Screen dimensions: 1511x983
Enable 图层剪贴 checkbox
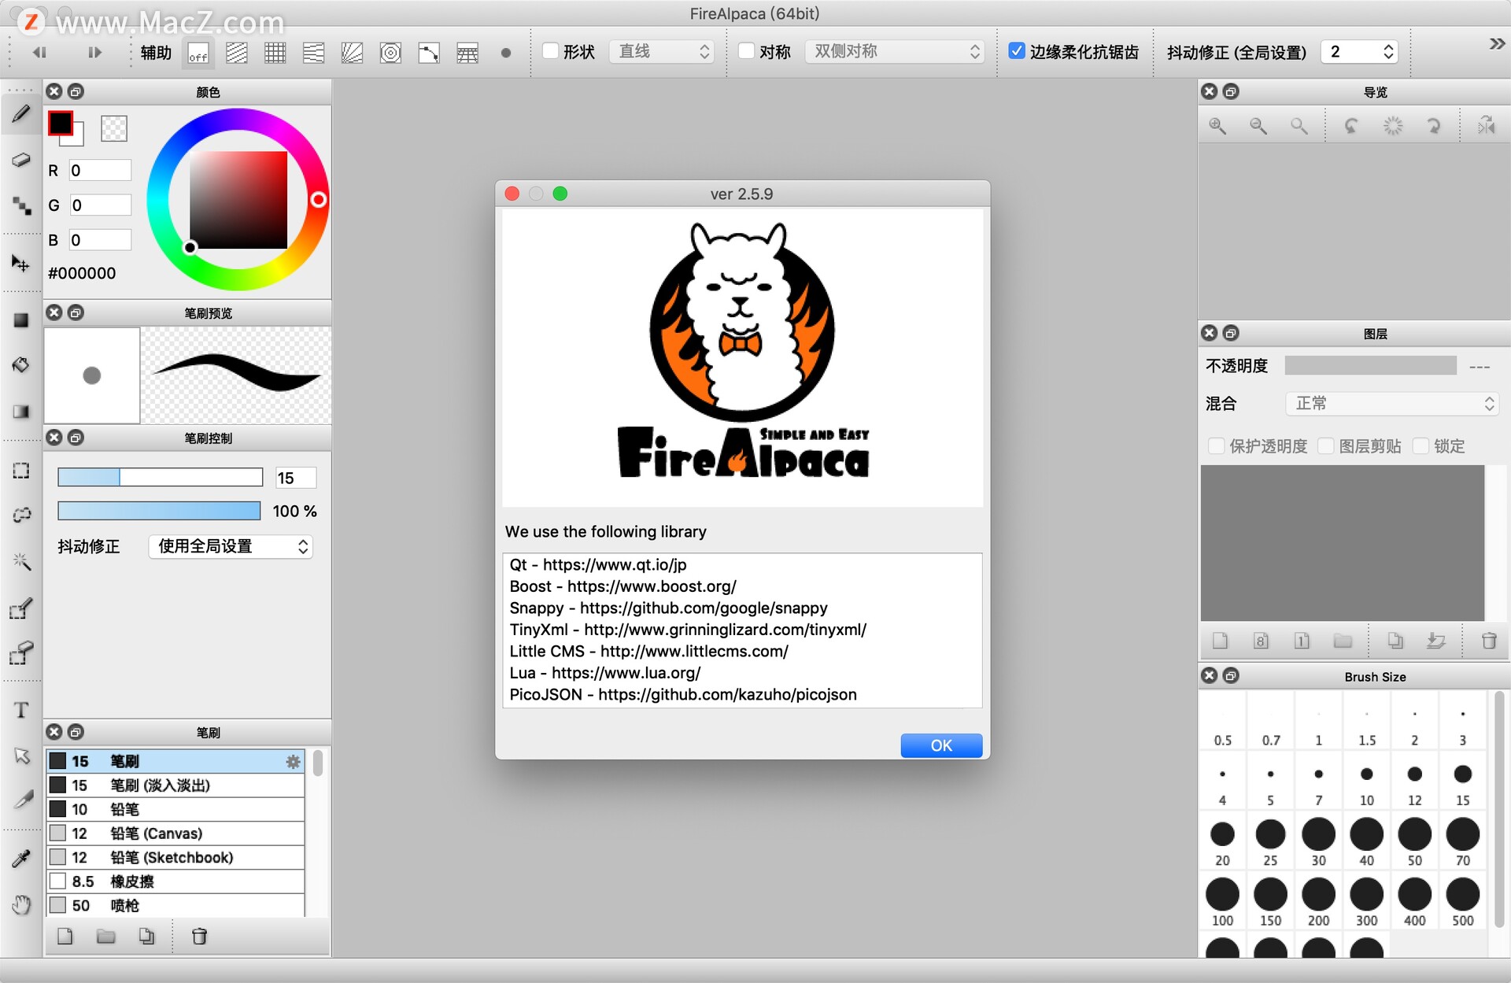1326,446
